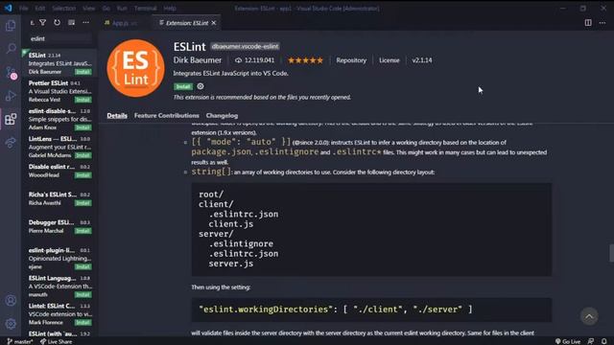Open the License link

(x=390, y=60)
